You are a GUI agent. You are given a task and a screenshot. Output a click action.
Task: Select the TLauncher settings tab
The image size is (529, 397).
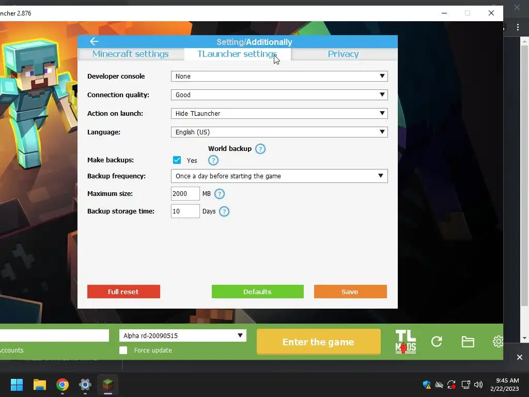237,54
